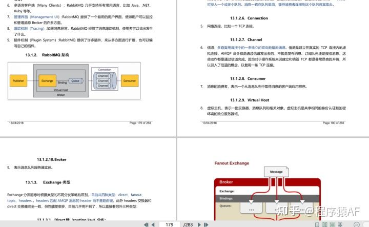
Task: Jump to the last page
Action: coord(206,224)
